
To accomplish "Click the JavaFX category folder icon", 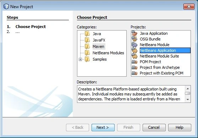I will tap(87, 40).
